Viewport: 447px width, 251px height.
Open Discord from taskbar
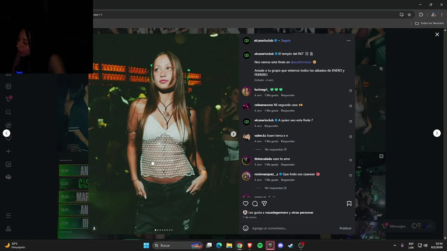tap(280, 245)
